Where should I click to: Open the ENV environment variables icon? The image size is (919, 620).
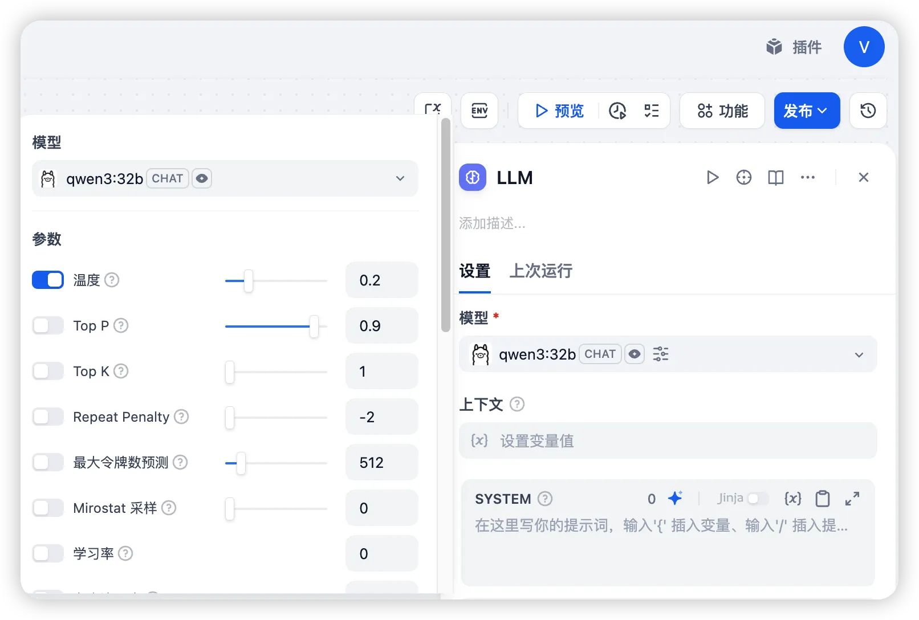pyautogui.click(x=479, y=111)
